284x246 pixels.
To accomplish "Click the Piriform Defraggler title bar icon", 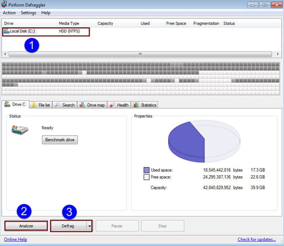I will (4, 4).
